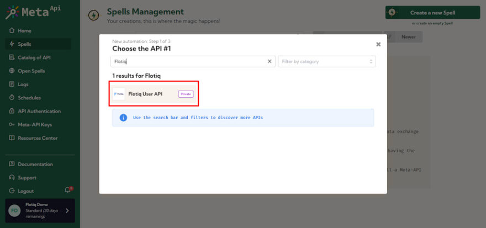Click the Documentation icon in the sidebar
Viewport: 486px width, 228px height.
[12, 164]
